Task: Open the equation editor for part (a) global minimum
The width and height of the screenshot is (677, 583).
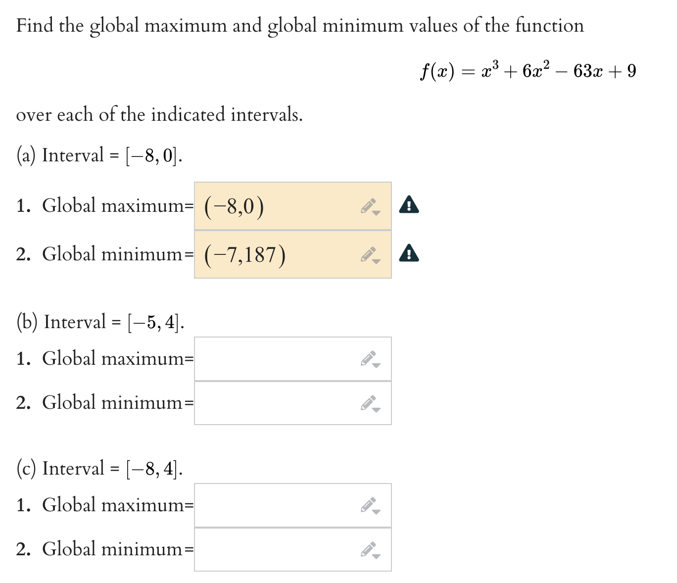Action: (x=368, y=253)
